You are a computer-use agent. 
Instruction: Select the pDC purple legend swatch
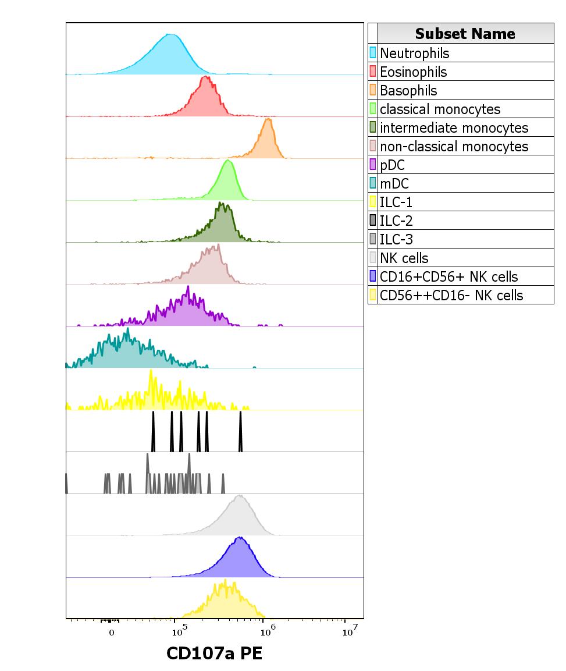point(373,165)
